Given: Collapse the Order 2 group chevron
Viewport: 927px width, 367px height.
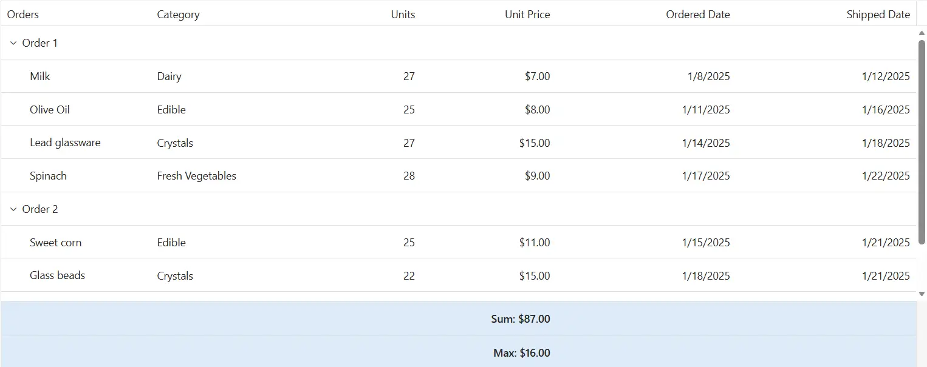Looking at the screenshot, I should click(13, 209).
